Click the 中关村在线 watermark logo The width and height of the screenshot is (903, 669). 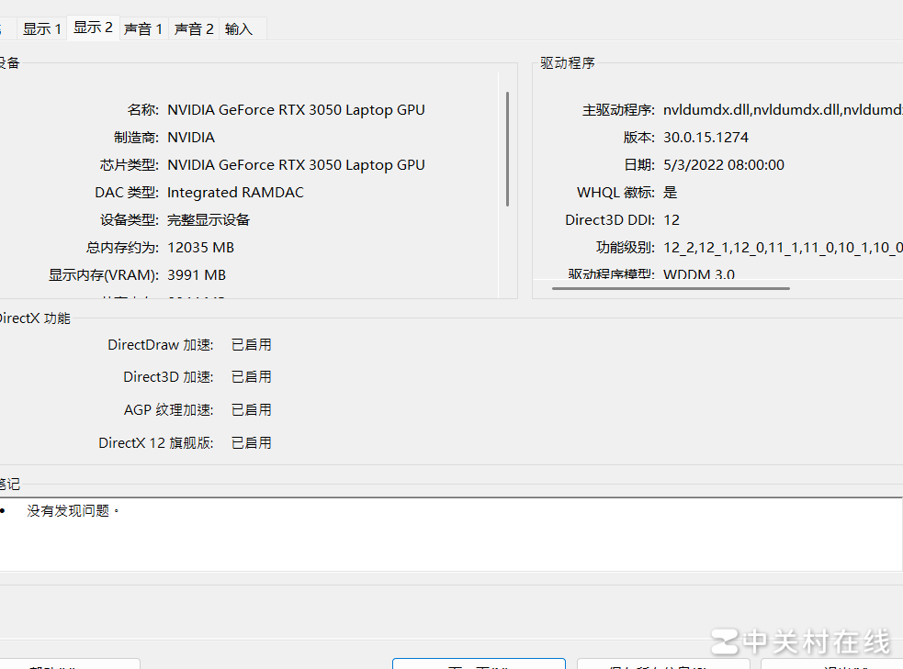click(x=801, y=641)
